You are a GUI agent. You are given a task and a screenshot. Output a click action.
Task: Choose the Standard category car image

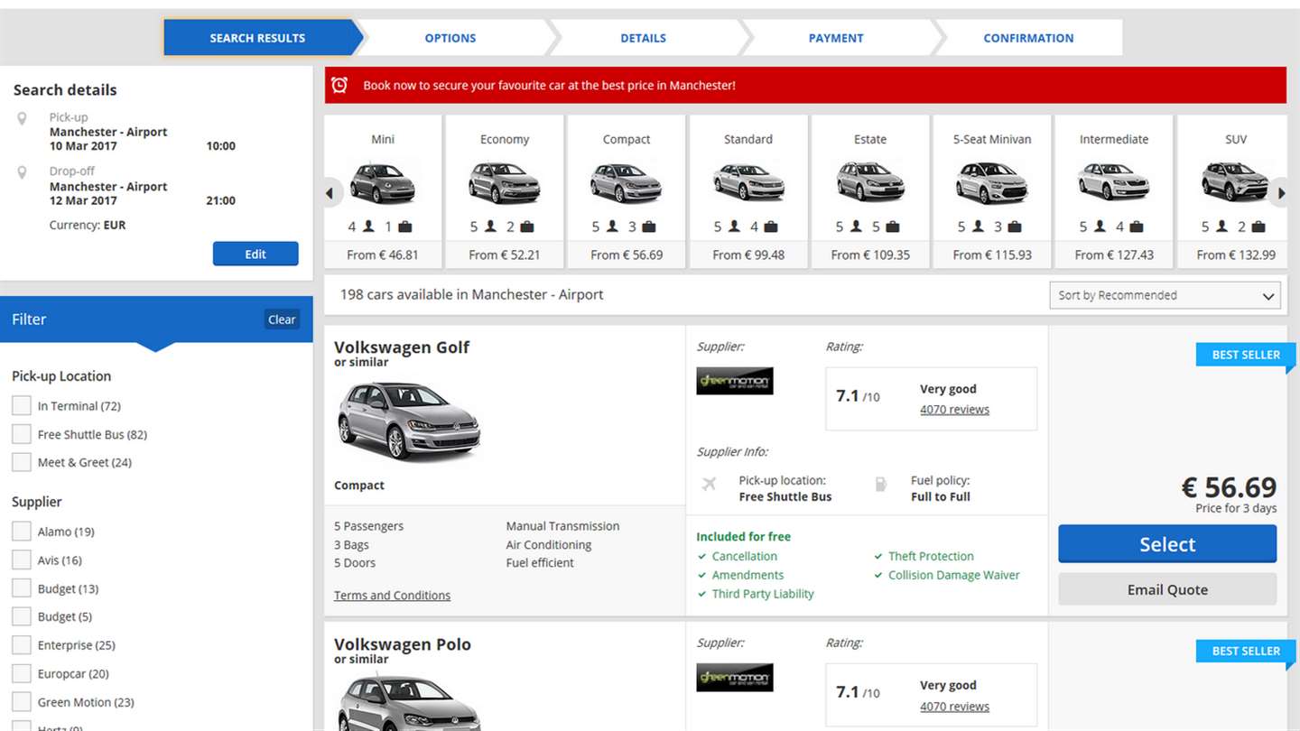click(x=748, y=182)
